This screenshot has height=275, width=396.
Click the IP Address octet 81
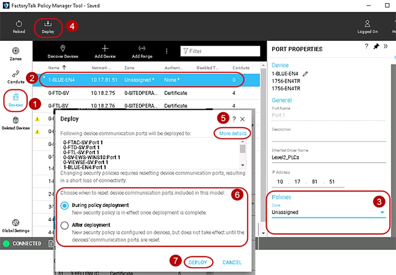click(314, 182)
